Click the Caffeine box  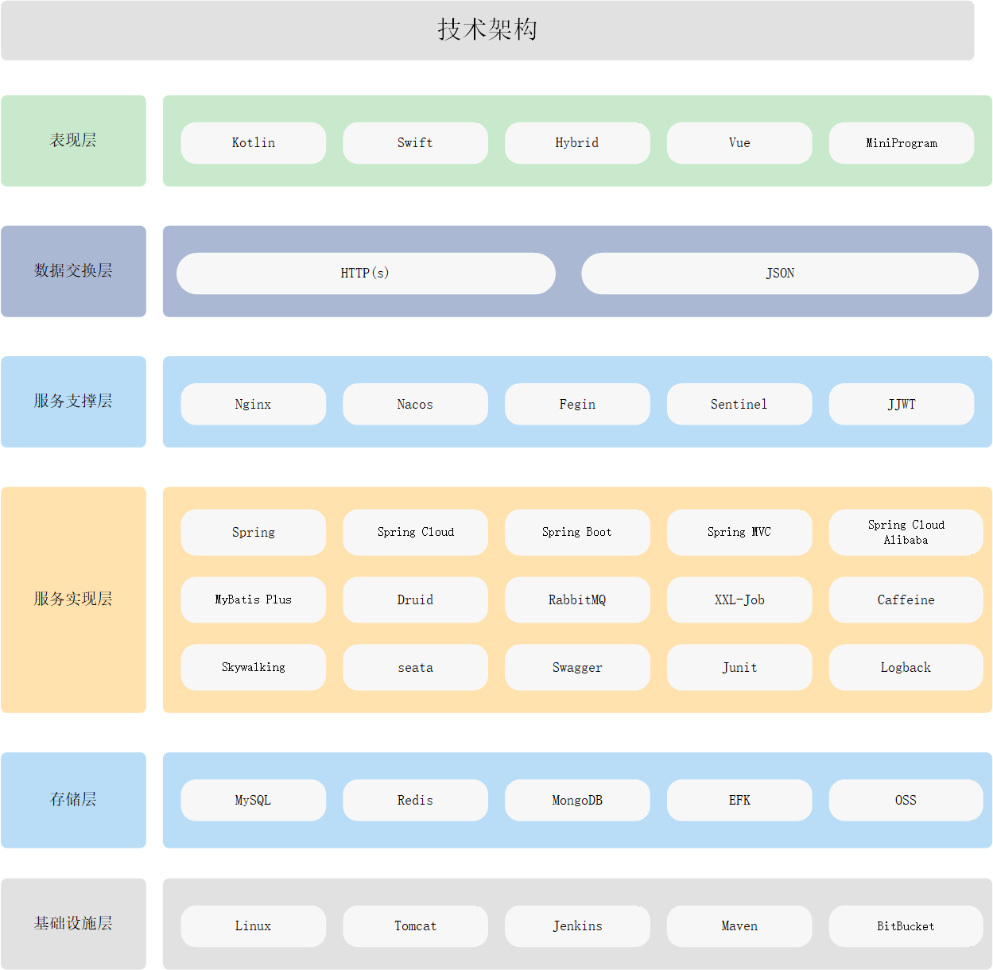906,600
